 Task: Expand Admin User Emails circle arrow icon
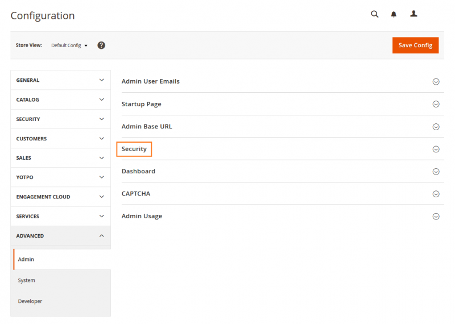(x=436, y=82)
